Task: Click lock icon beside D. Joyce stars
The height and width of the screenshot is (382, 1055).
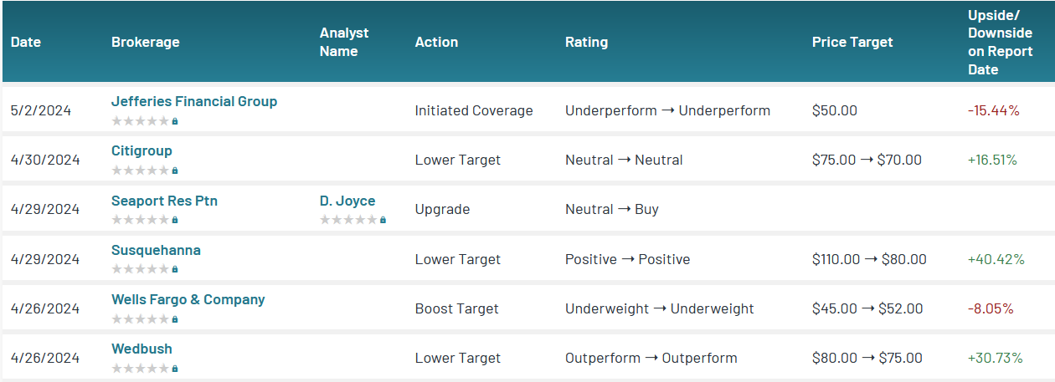Action: pyautogui.click(x=383, y=220)
